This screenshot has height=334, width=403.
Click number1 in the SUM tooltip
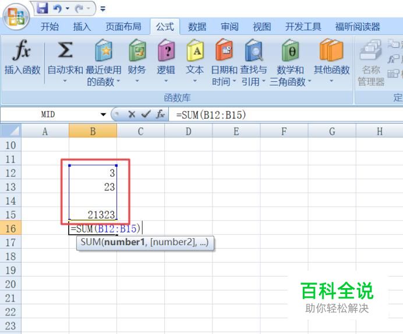pos(125,242)
